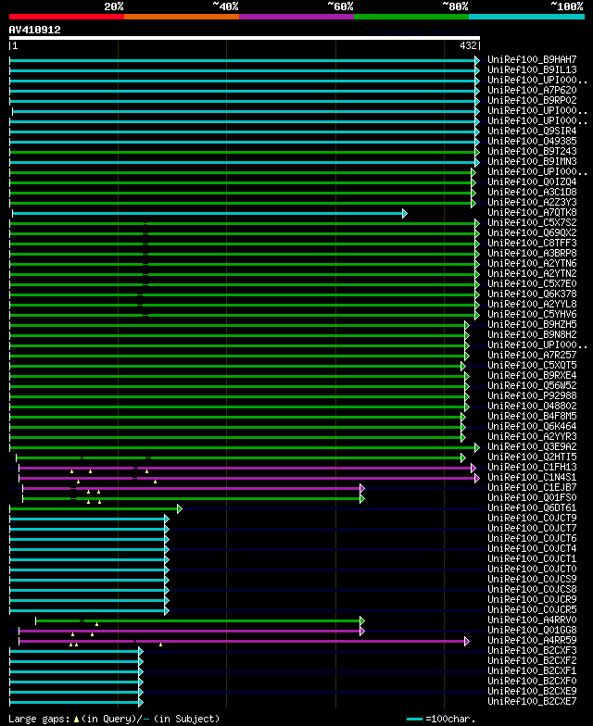This screenshot has height=726, width=593.
Task: Select the UniRef100_Q3E9A2 label
Action: [532, 446]
